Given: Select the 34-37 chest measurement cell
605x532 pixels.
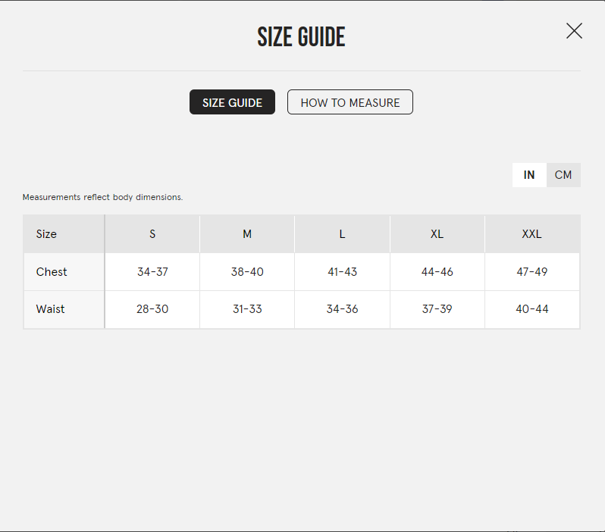Looking at the screenshot, I should pos(152,272).
